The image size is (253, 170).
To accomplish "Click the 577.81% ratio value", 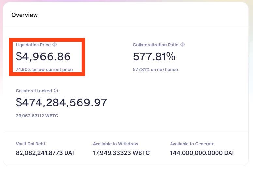I will [x=154, y=57].
